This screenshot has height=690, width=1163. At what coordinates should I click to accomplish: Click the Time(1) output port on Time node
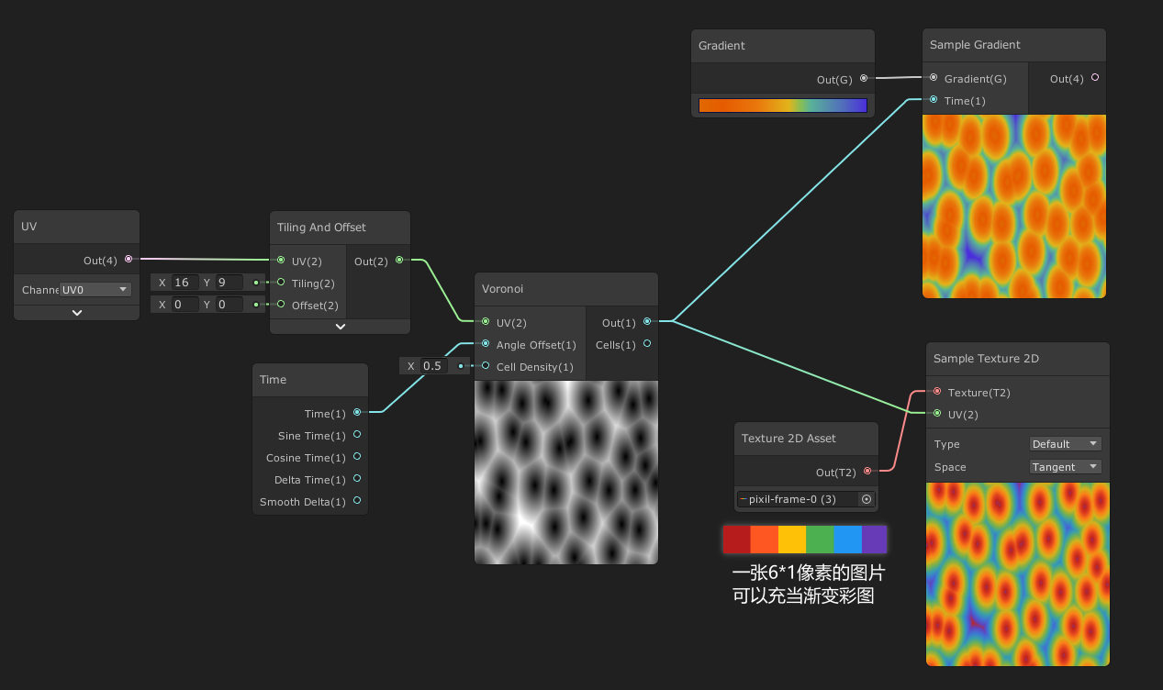click(x=358, y=413)
